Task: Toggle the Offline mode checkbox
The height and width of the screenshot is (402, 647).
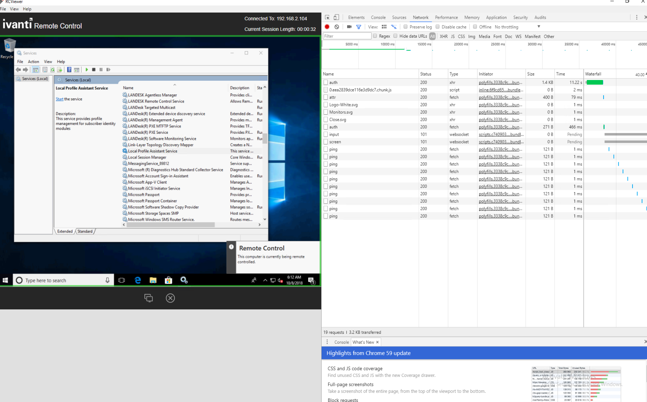Action: tap(475, 27)
